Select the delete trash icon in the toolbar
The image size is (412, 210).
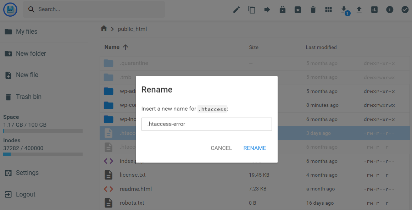tap(313, 10)
